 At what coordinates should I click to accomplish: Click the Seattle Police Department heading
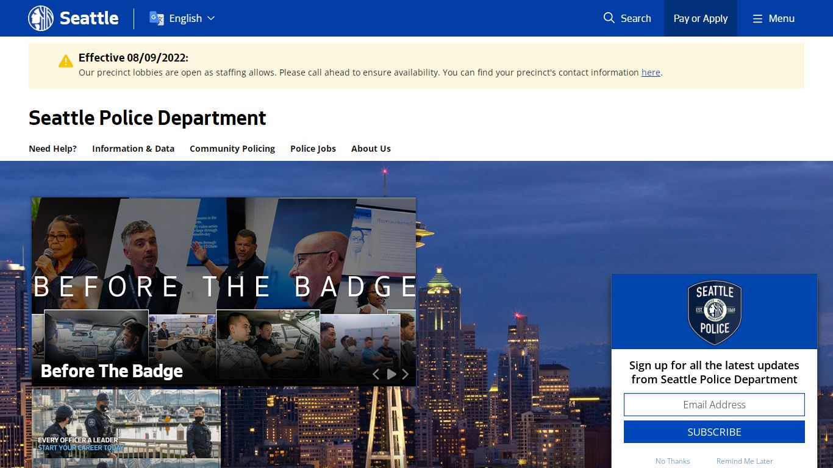pyautogui.click(x=148, y=118)
